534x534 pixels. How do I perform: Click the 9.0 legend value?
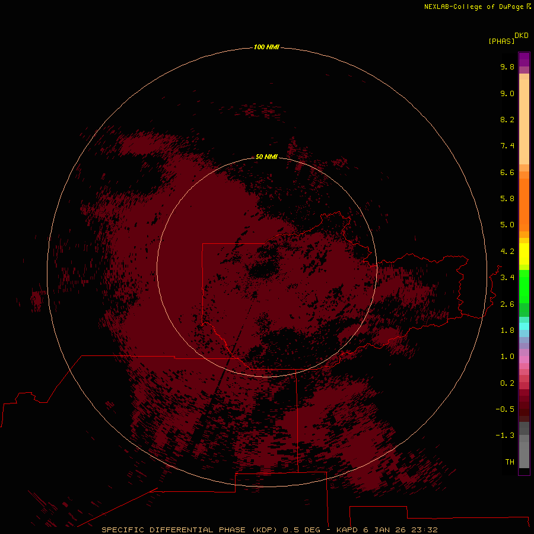click(507, 93)
